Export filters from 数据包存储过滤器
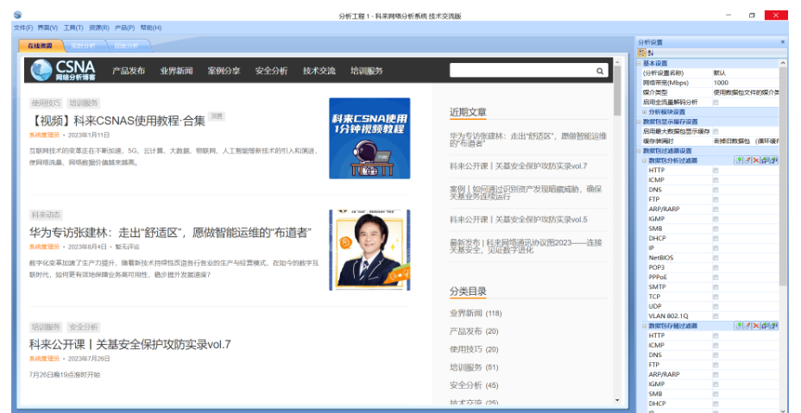 point(773,326)
